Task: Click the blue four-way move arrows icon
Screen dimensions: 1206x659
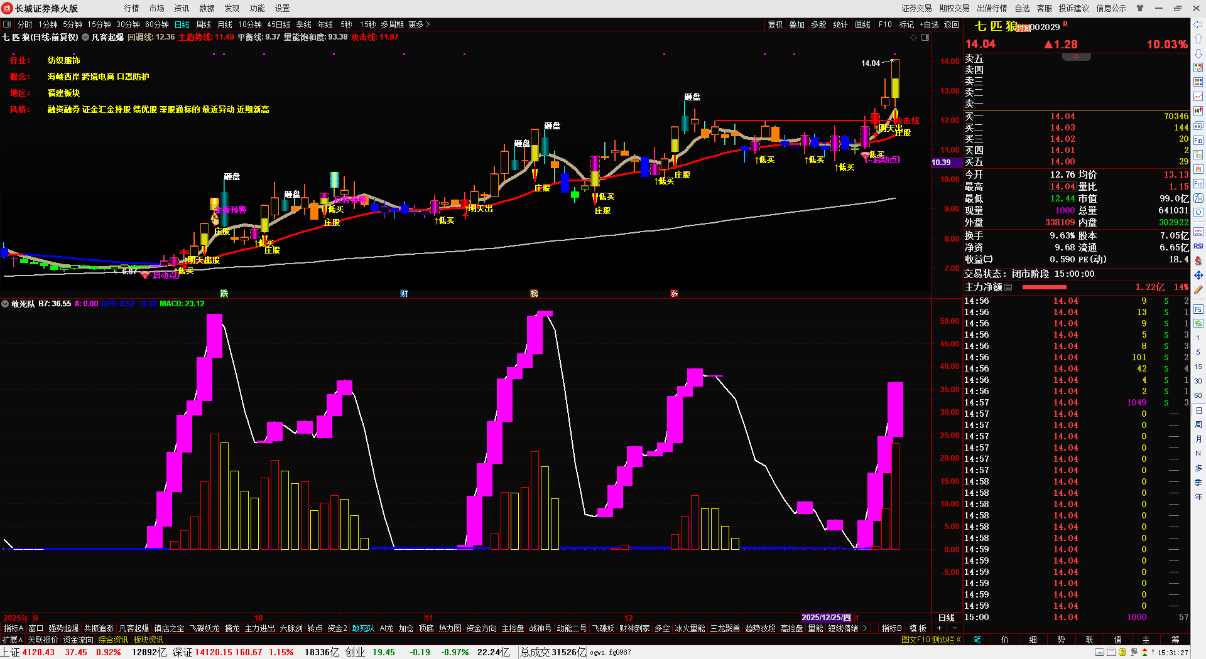Action: [1198, 275]
